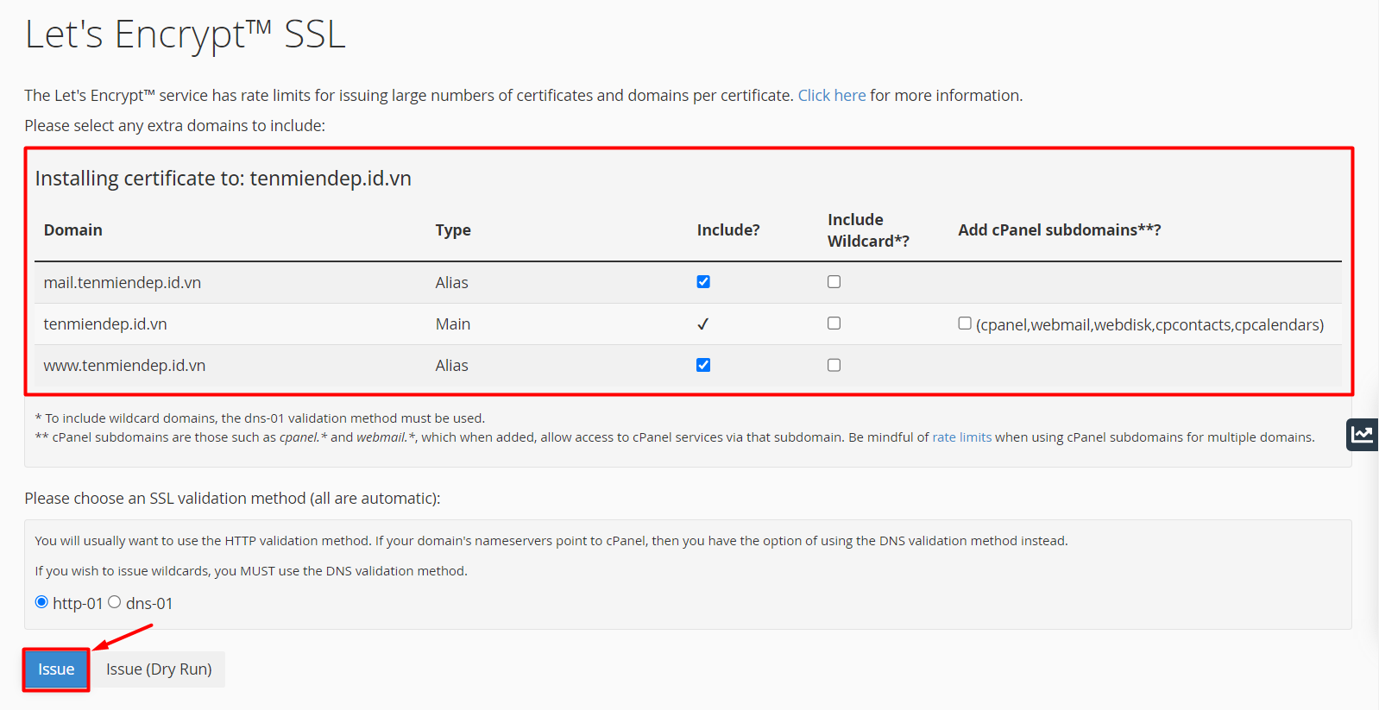Open the 'rate limits' footnote link
This screenshot has height=710, width=1379.
coord(962,437)
